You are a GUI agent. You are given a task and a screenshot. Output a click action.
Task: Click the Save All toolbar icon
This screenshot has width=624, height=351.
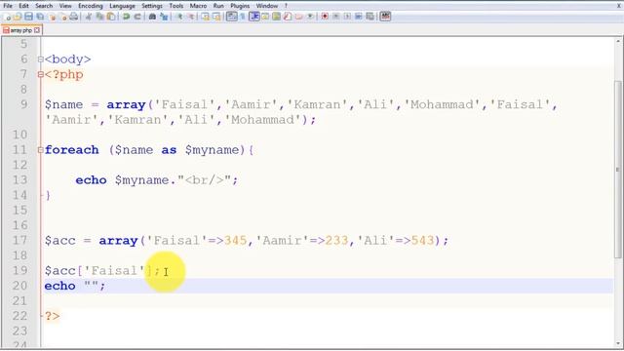point(40,17)
